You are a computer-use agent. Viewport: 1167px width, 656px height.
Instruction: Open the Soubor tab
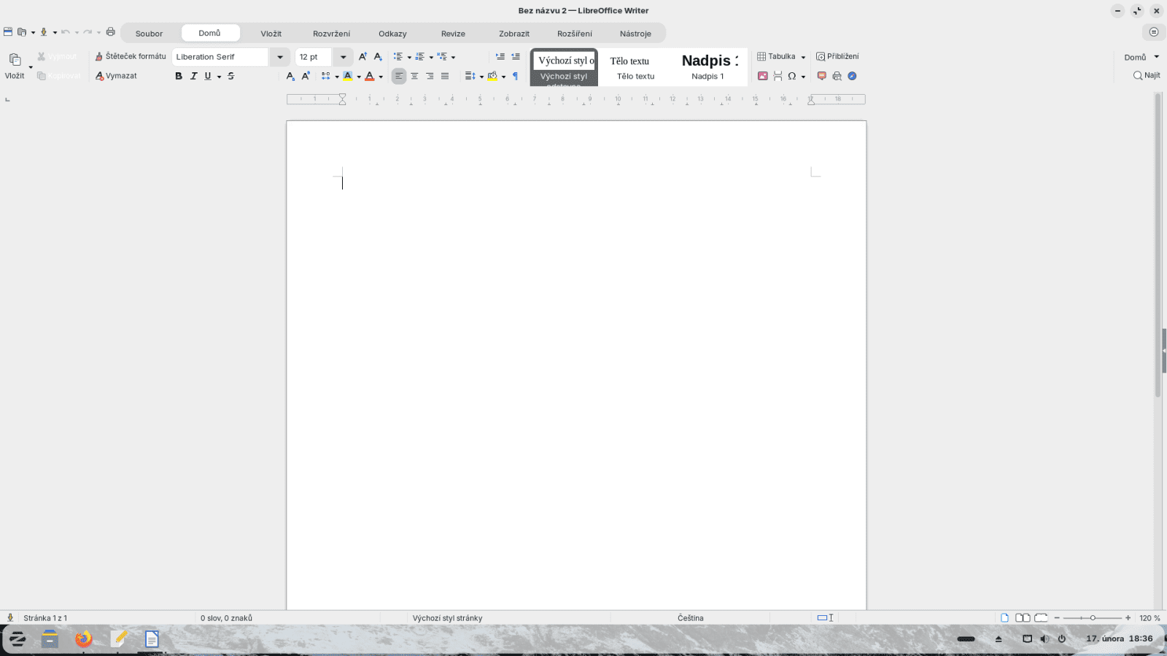(149, 34)
